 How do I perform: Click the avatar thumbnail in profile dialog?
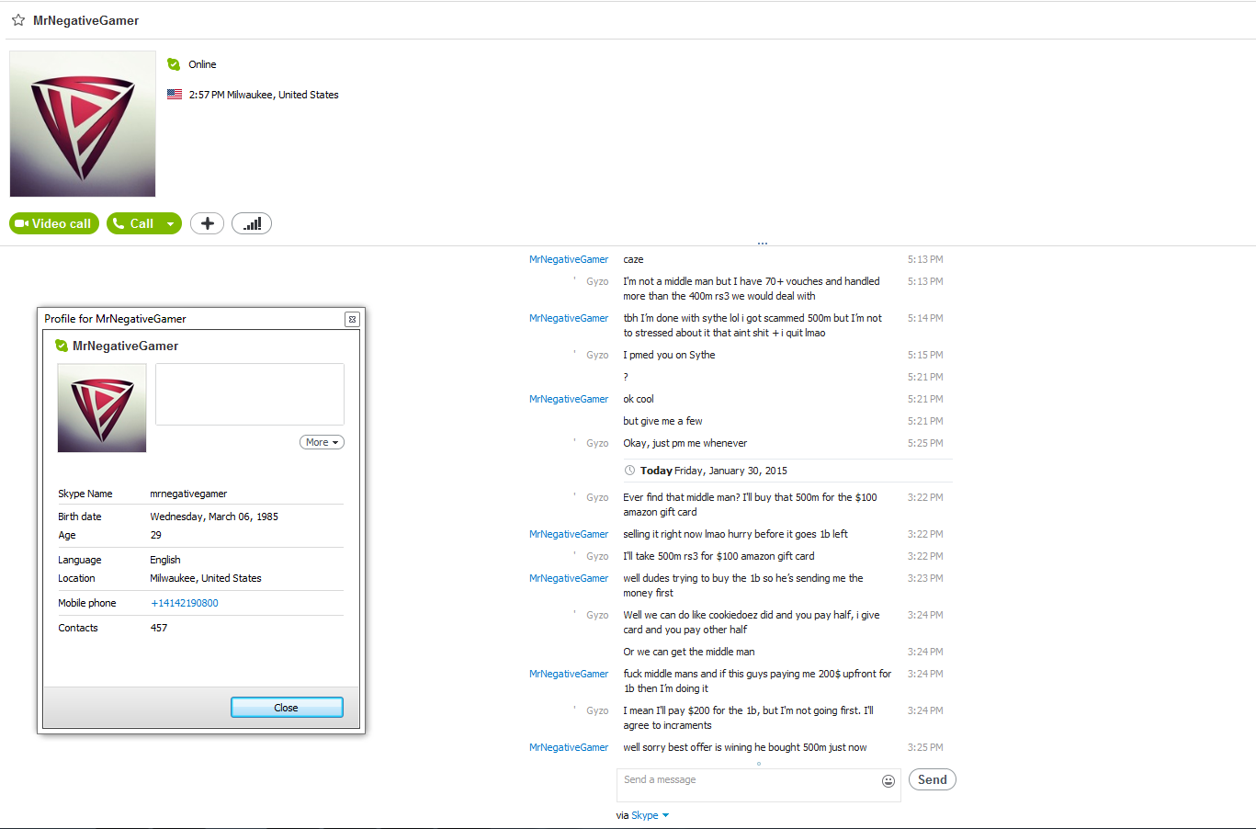pos(102,408)
